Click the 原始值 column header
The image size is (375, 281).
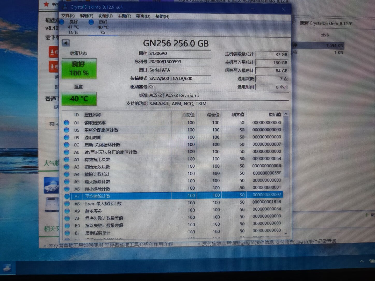[275, 114]
